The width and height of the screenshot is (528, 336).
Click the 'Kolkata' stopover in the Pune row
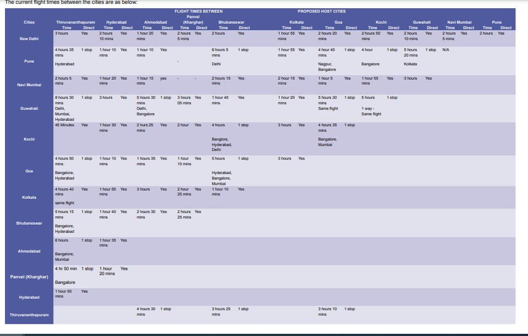(x=410, y=64)
